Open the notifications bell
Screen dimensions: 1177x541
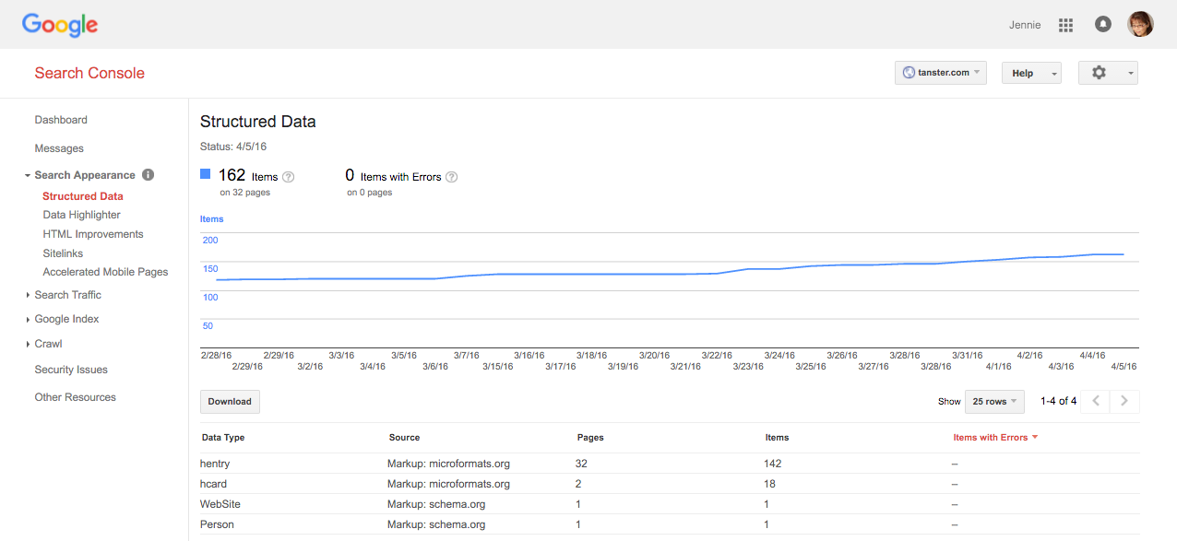coord(1102,25)
